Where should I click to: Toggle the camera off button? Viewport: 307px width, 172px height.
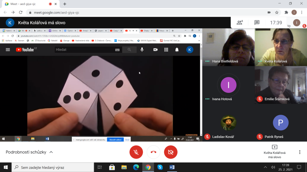tap(171, 152)
